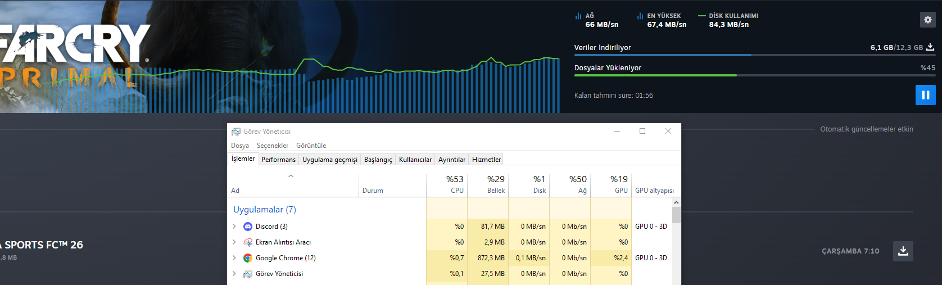Click the Task Manager title bar icon
The image size is (942, 285).
236,131
